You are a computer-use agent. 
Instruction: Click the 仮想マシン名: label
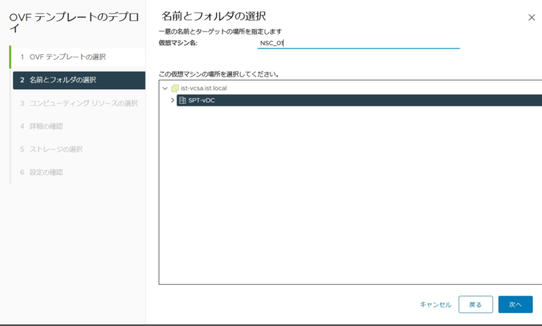(x=178, y=43)
